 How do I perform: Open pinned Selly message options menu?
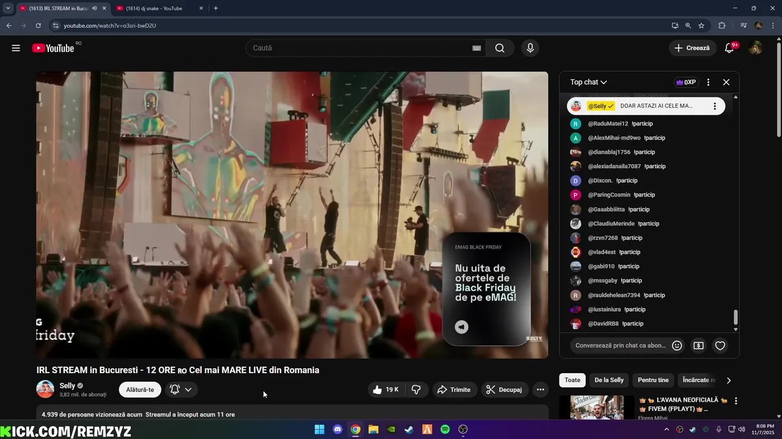[x=715, y=106]
